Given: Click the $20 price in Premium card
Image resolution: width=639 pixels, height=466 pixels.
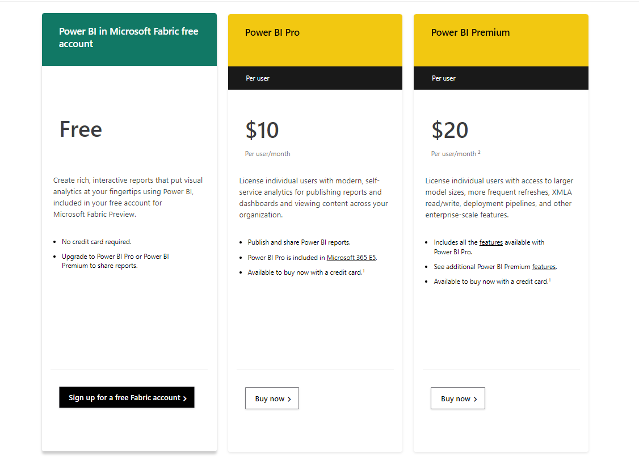Looking at the screenshot, I should (450, 131).
